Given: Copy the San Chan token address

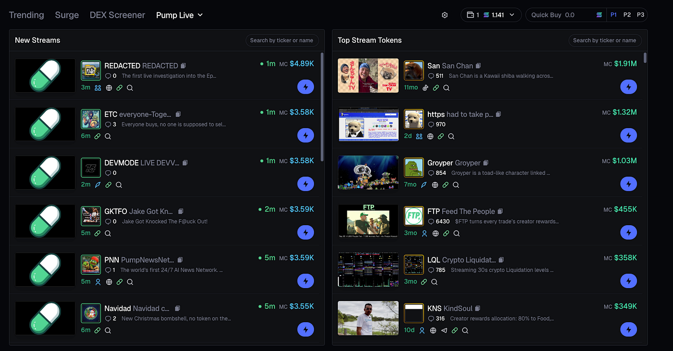Looking at the screenshot, I should pos(478,66).
